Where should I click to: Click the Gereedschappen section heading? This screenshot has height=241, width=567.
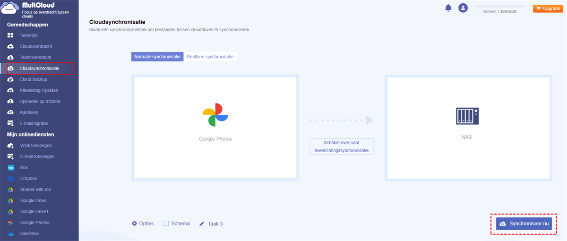(x=27, y=25)
